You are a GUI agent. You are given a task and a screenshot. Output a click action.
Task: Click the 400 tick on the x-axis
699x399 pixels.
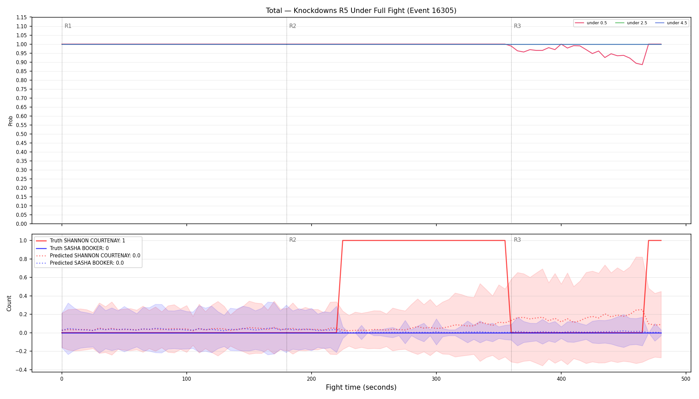[561, 379]
